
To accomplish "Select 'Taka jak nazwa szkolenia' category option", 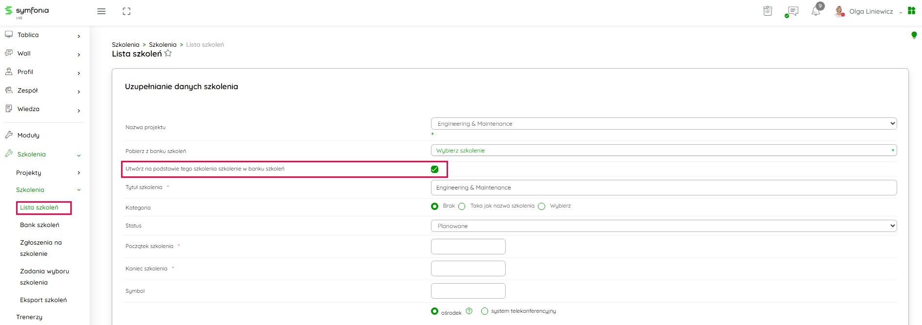I will [462, 207].
